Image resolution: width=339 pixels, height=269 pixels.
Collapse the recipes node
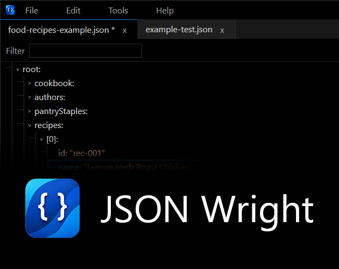point(30,125)
